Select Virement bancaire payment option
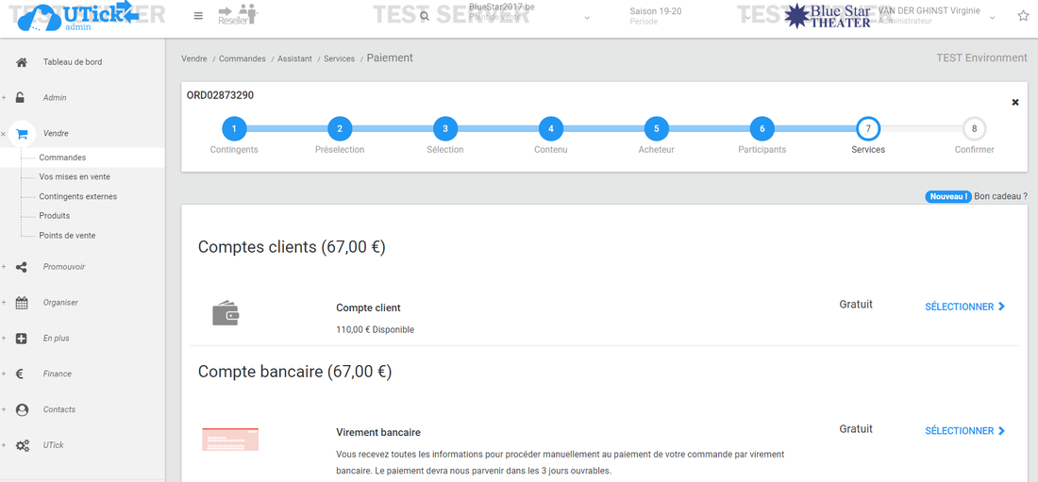1038x482 pixels. 964,431
